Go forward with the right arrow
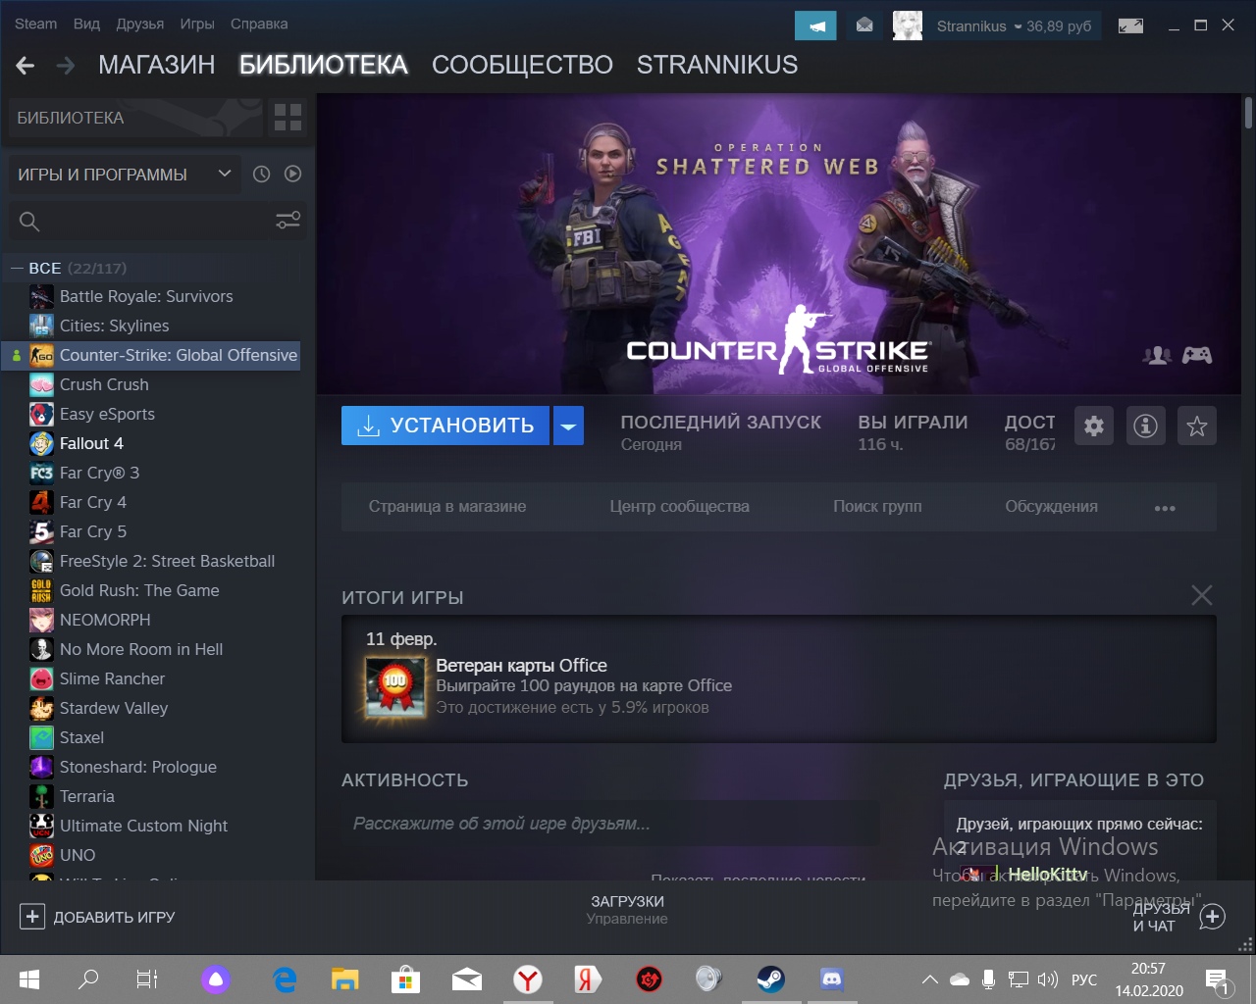 (x=66, y=66)
